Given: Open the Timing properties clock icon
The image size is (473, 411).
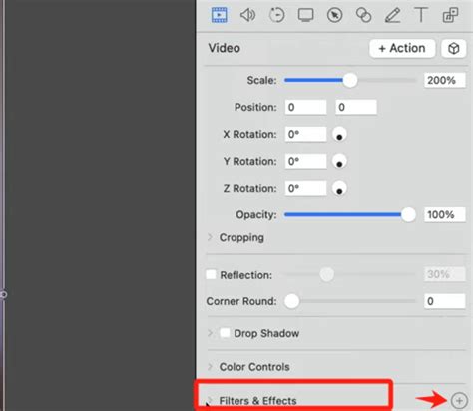Looking at the screenshot, I should 276,15.
